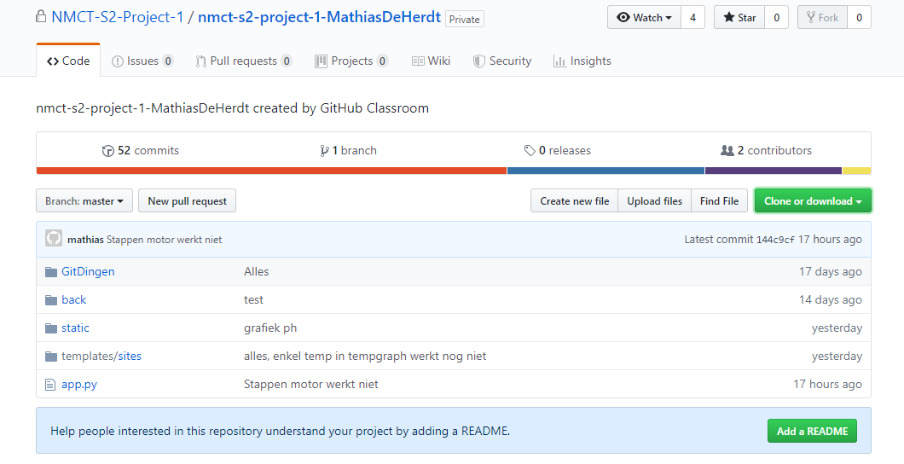Viewport: 904px width, 464px height.
Task: Click the releases tag icon
Action: pyautogui.click(x=530, y=151)
